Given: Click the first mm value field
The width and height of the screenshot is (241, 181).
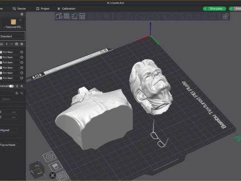Looking at the screenshot, I should pos(9,112).
